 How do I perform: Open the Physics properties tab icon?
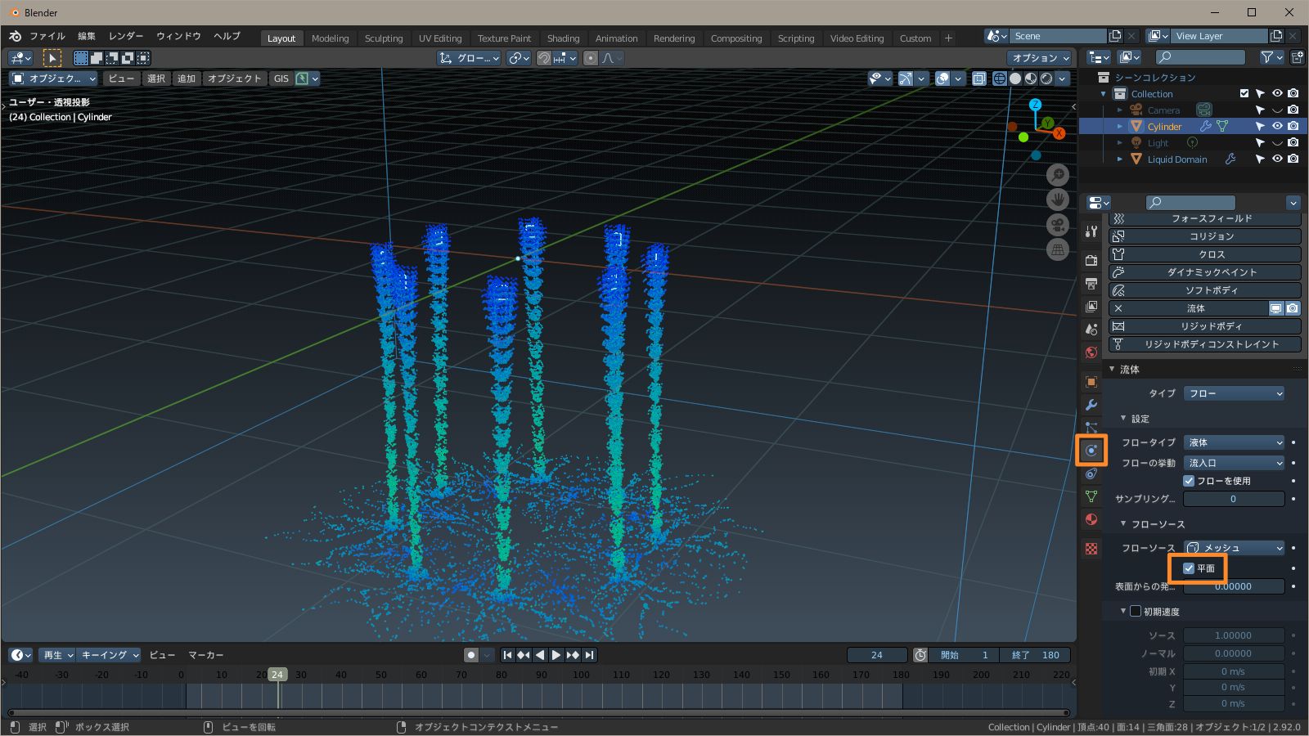(1091, 451)
